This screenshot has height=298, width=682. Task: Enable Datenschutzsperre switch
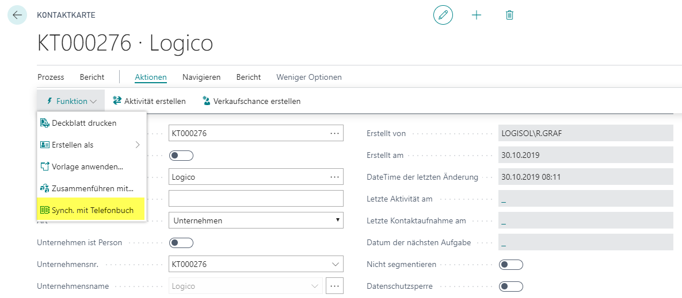510,287
